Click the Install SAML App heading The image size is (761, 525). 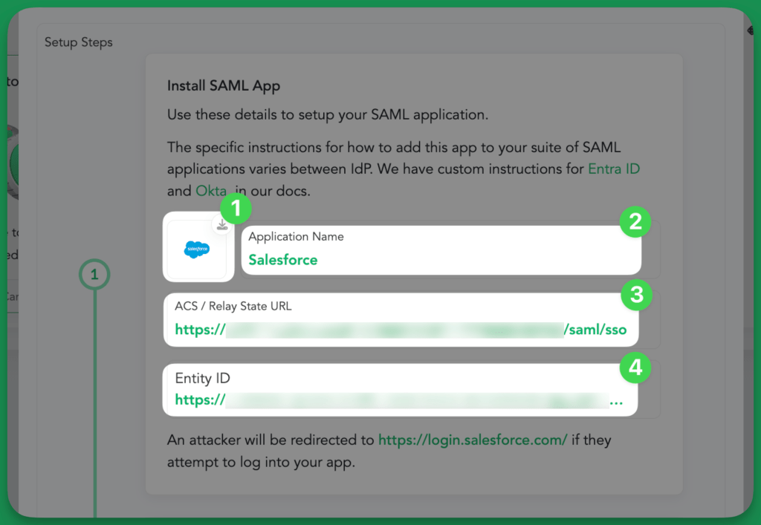224,85
